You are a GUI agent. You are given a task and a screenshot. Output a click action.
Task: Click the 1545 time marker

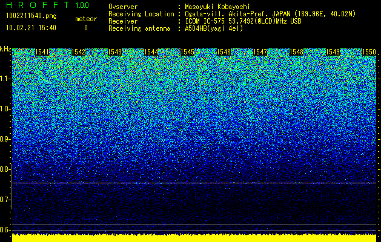[x=188, y=52]
